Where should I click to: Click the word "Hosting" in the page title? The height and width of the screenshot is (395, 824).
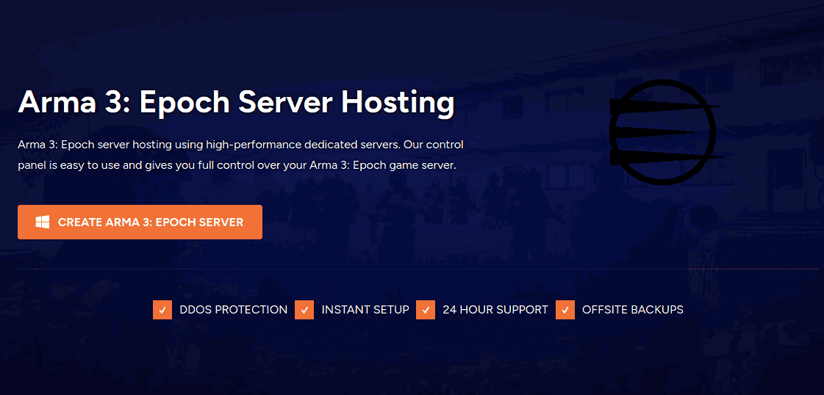[x=398, y=103]
